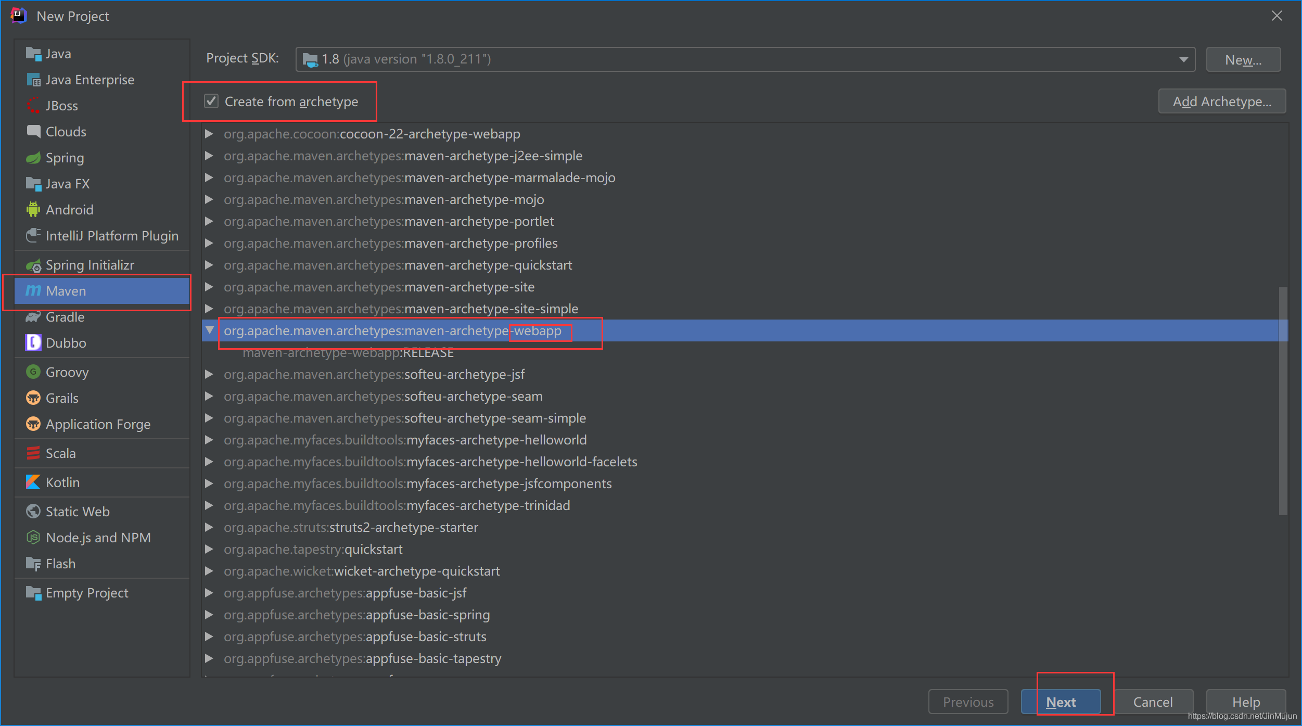
Task: Select wicket-archetype-quickstart row
Action: click(x=745, y=571)
